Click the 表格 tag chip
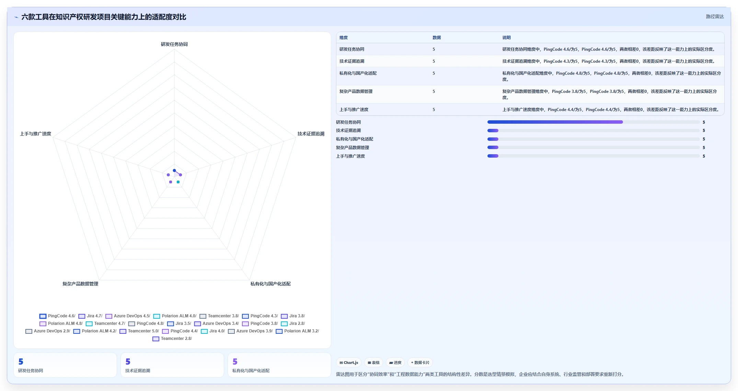Image resolution: width=738 pixels, height=391 pixels. (374, 363)
